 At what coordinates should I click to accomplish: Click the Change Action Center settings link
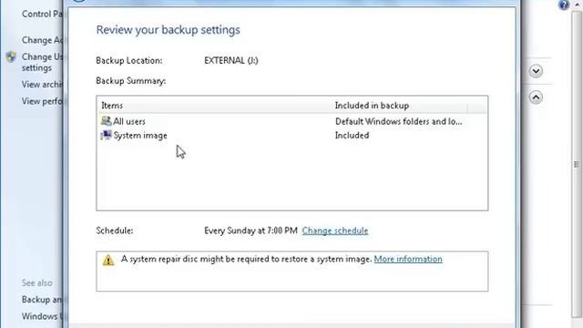coord(42,40)
